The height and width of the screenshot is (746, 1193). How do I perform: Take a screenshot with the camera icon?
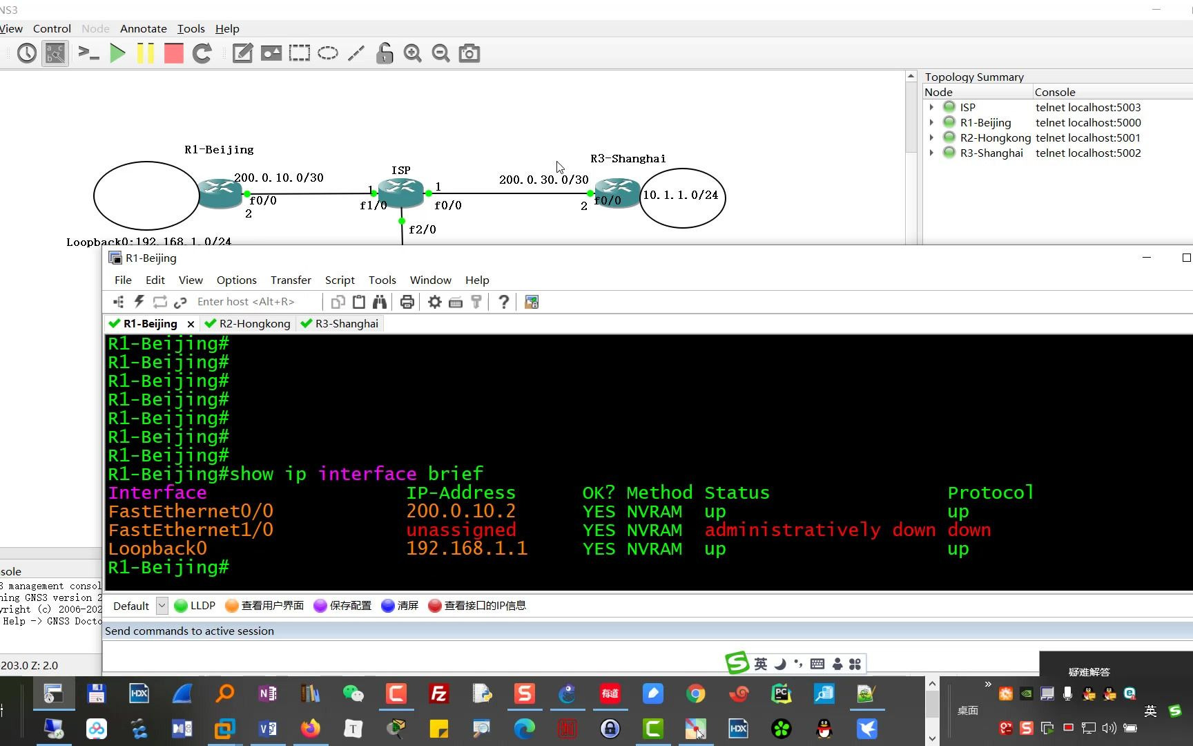469,53
